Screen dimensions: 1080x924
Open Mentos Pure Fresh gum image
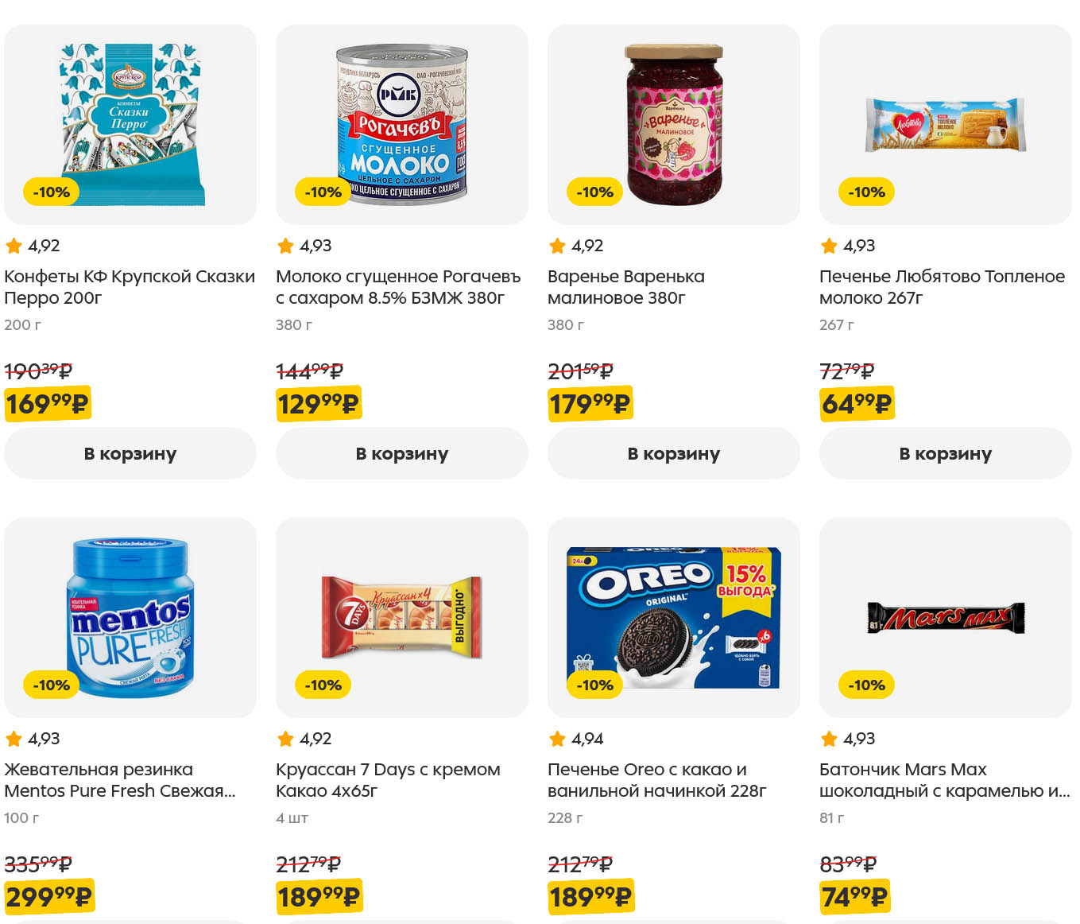pos(130,617)
